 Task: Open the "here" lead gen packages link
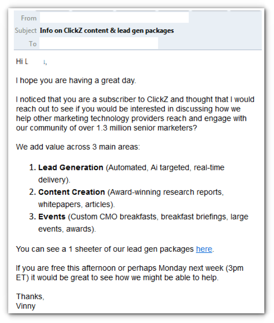[x=204, y=249]
